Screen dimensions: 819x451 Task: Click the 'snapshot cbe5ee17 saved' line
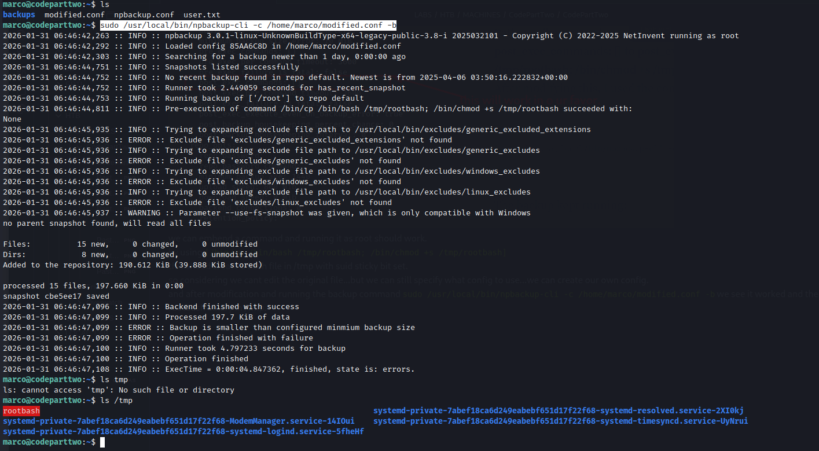pos(56,296)
